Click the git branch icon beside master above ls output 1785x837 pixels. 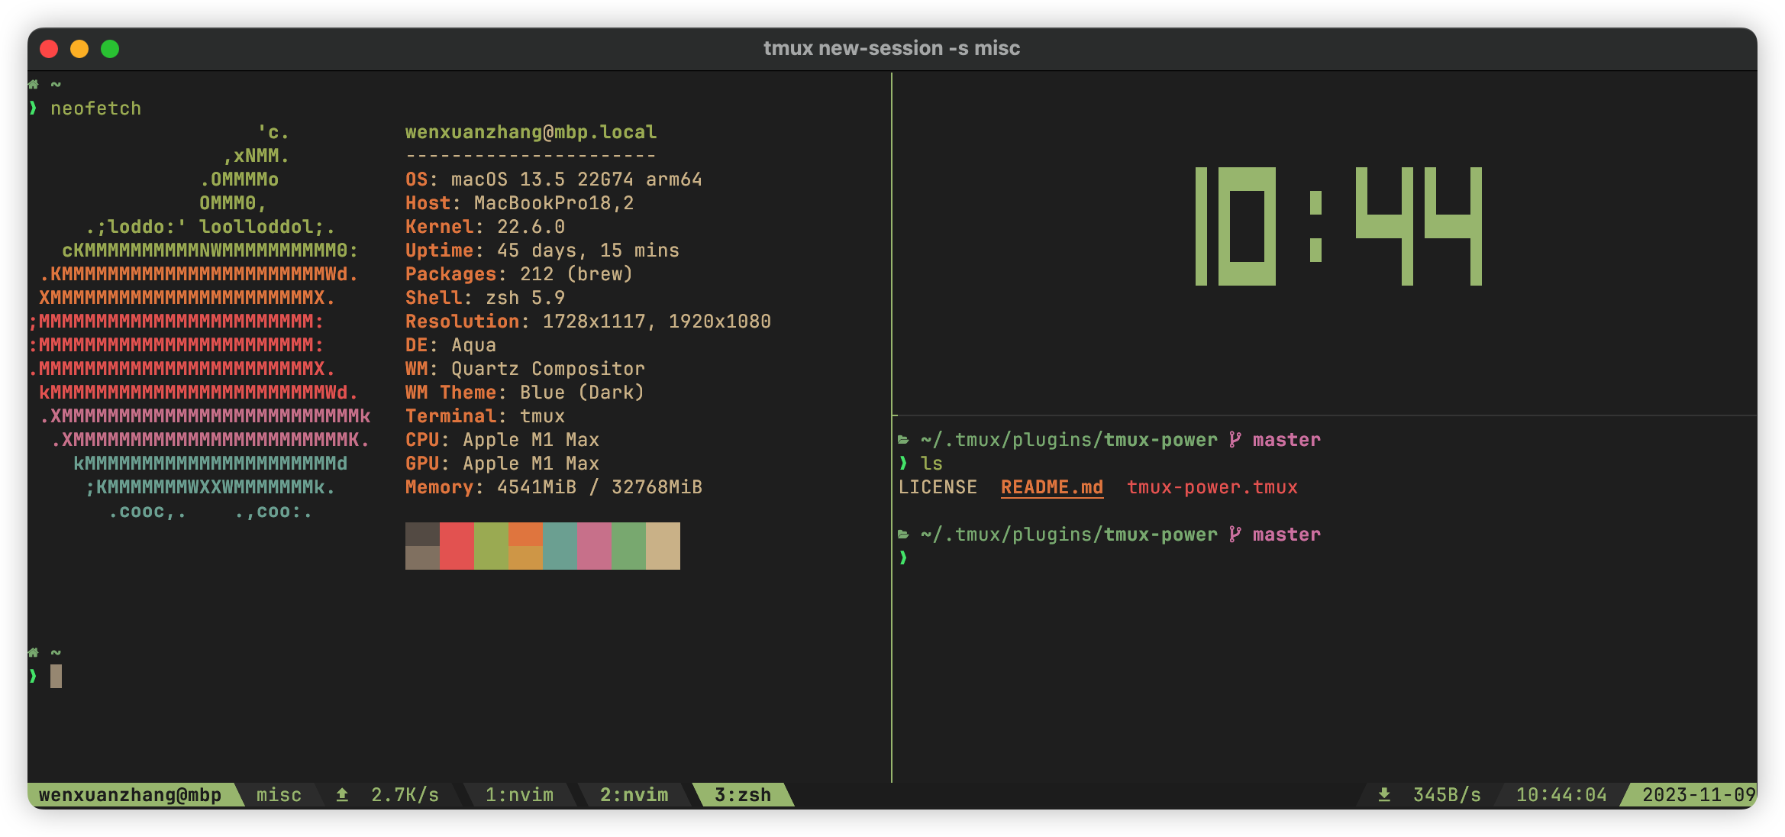pos(1235,439)
